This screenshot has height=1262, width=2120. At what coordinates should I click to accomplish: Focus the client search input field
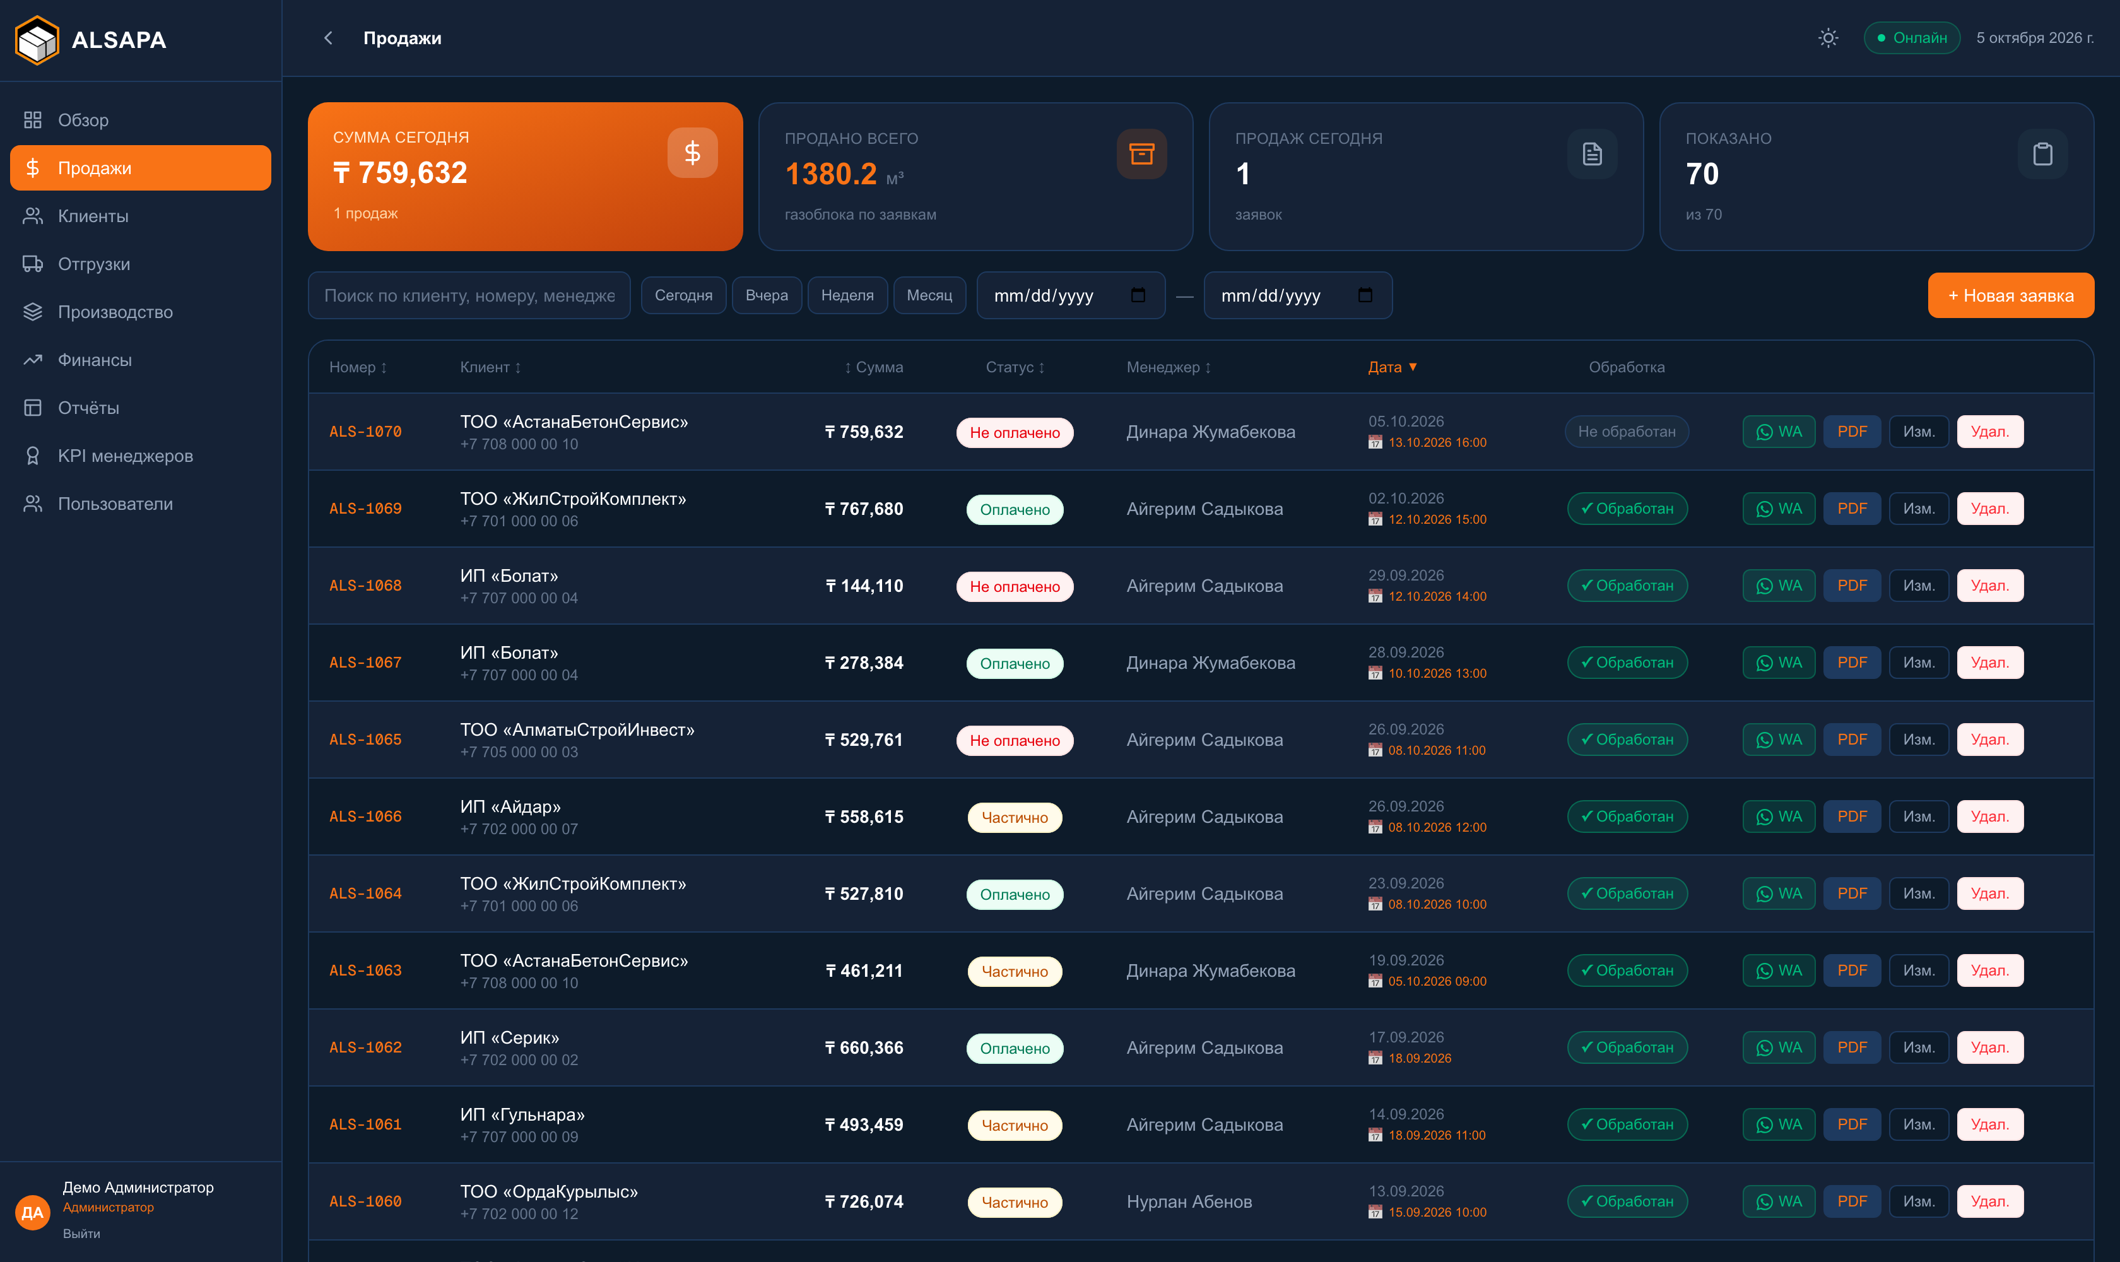469,295
